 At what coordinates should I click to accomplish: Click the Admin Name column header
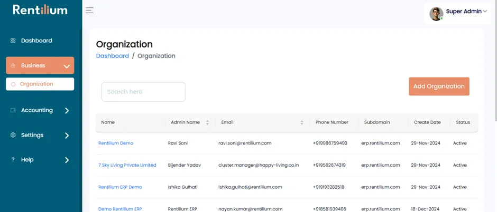click(186, 122)
